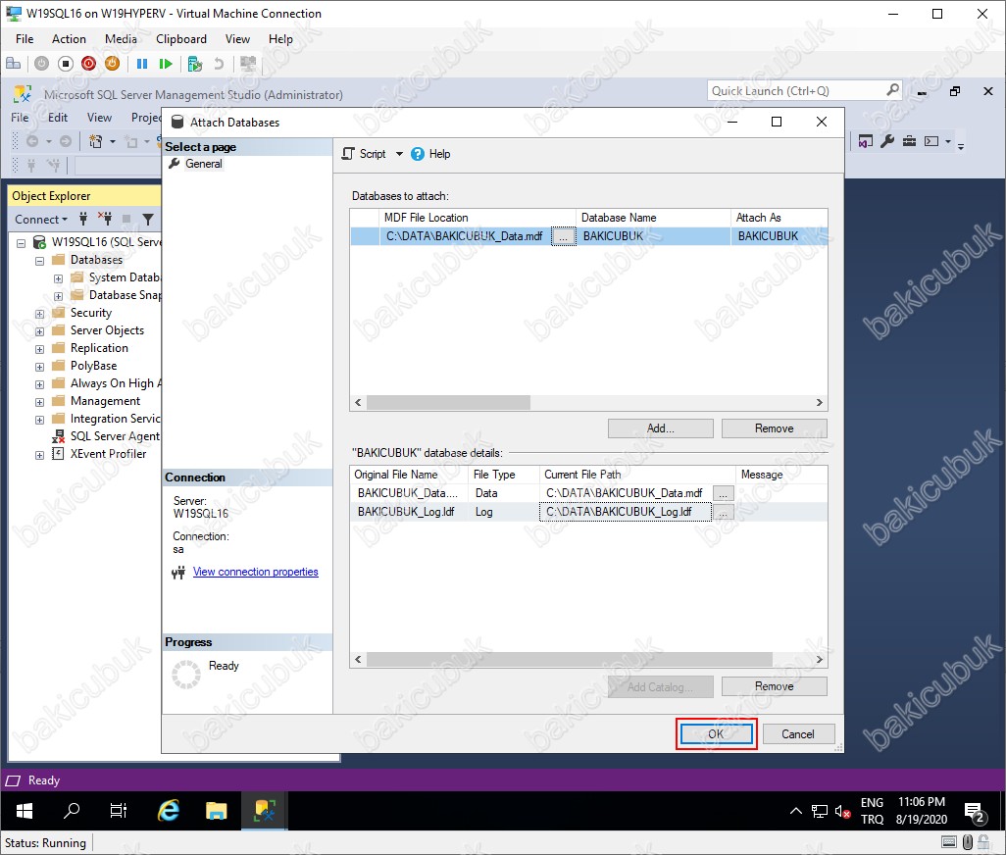Open File Explorer from taskbar
Image resolution: width=1006 pixels, height=855 pixels.
217,812
